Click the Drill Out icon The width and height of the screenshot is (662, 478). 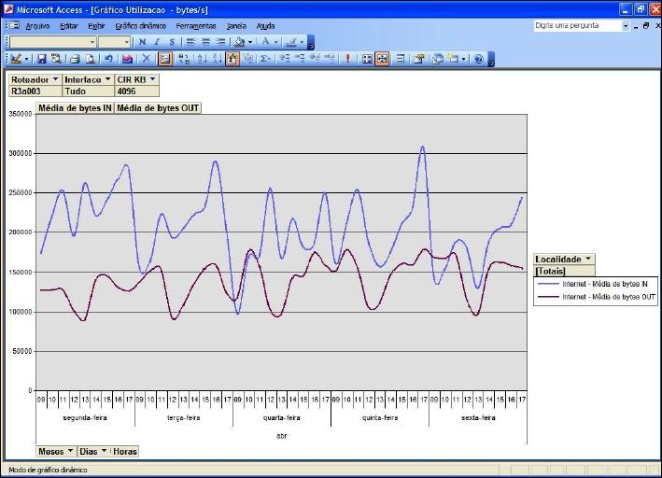(329, 59)
